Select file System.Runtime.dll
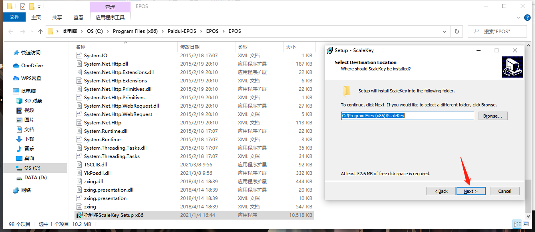535x232 pixels. 106,131
